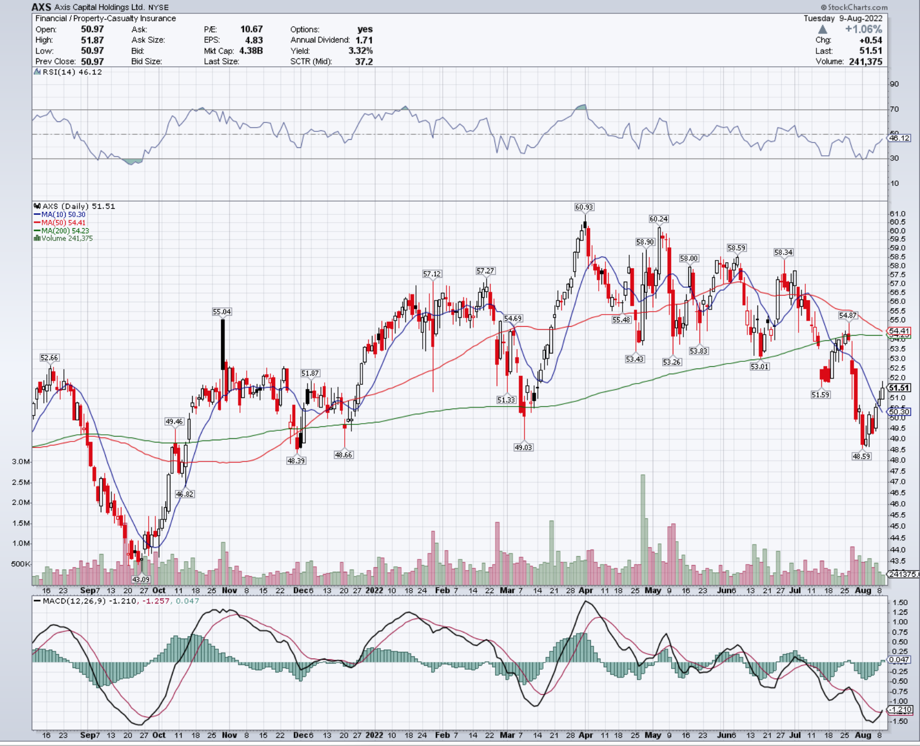Click the green up-arrow change indicator
Image resolution: width=920 pixels, height=746 pixels.
(x=823, y=30)
